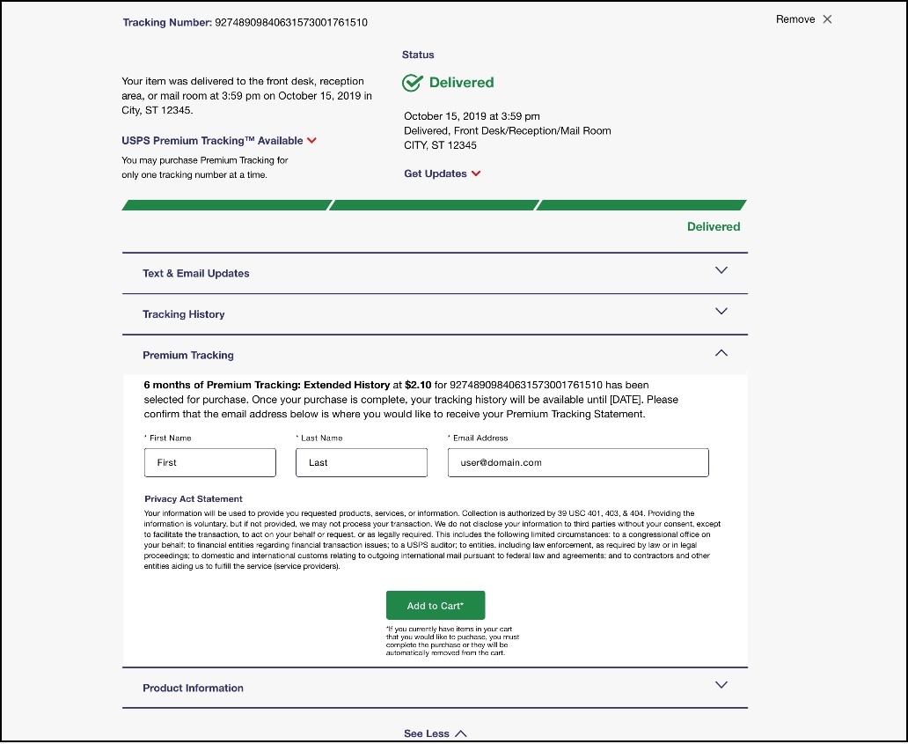Click the green Delivered label below progress bar
The width and height of the screenshot is (908, 744).
[x=714, y=227]
